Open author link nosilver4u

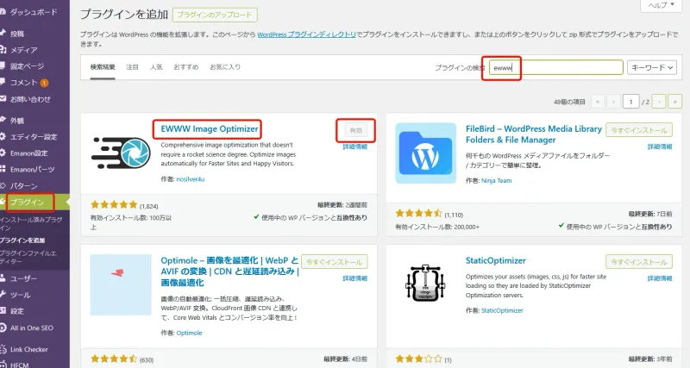(x=190, y=179)
